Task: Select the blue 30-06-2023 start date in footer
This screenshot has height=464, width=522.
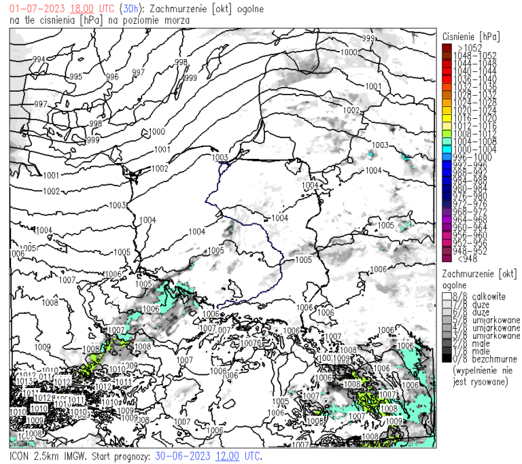Action: pyautogui.click(x=183, y=456)
